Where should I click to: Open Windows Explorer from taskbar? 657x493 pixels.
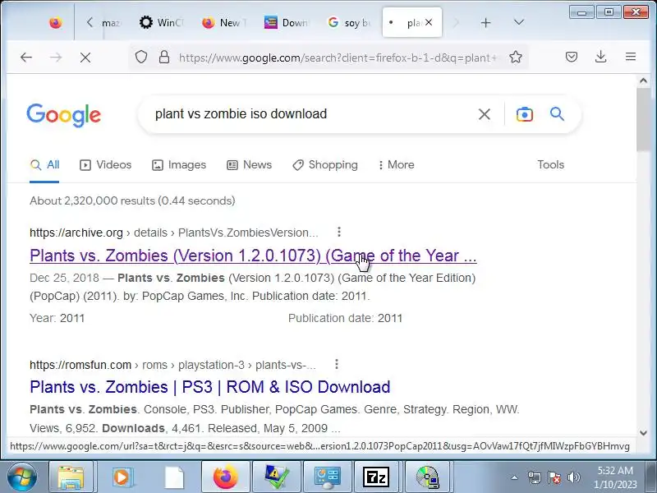71,477
